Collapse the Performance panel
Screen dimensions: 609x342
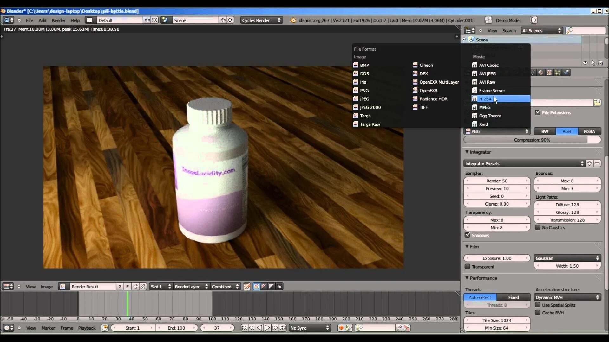467,278
